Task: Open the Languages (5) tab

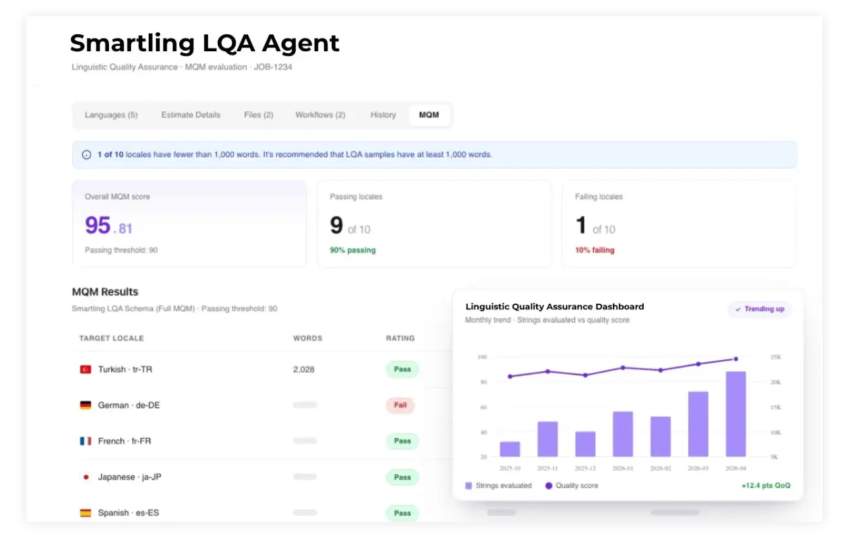Action: click(x=111, y=115)
